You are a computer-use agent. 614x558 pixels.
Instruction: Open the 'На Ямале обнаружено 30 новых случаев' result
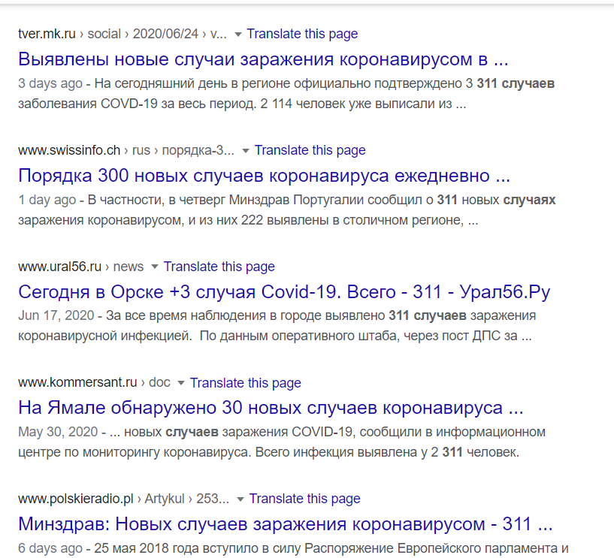pos(271,408)
